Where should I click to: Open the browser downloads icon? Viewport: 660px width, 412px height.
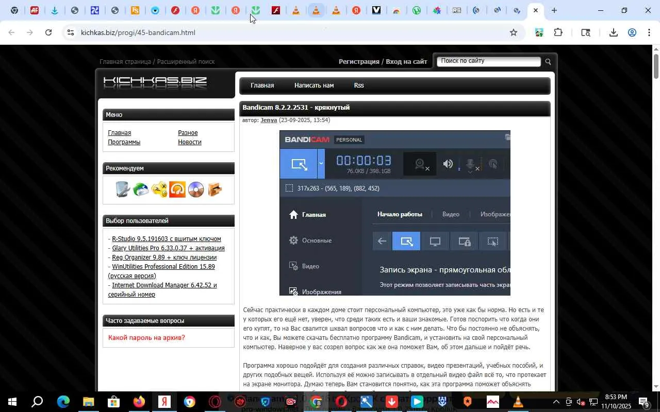613,32
